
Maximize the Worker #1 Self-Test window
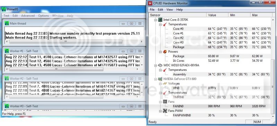tap(131, 51)
